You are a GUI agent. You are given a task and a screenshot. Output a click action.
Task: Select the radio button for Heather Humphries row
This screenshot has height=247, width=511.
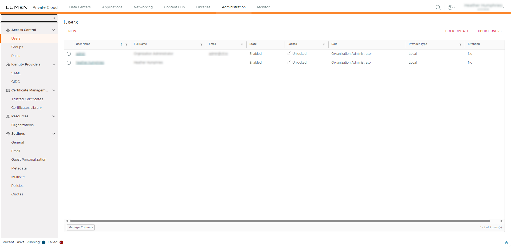[x=69, y=63]
